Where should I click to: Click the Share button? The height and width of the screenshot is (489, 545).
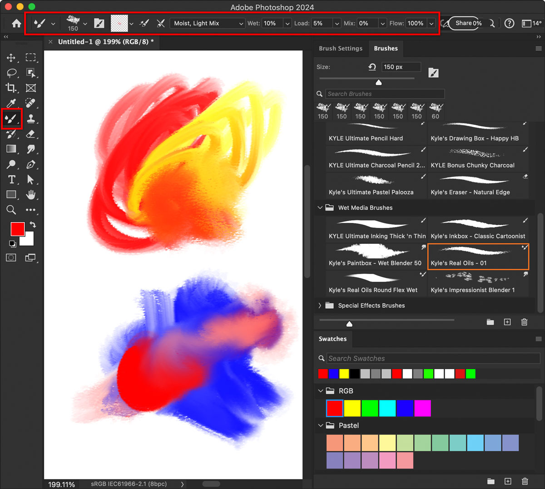click(x=465, y=23)
